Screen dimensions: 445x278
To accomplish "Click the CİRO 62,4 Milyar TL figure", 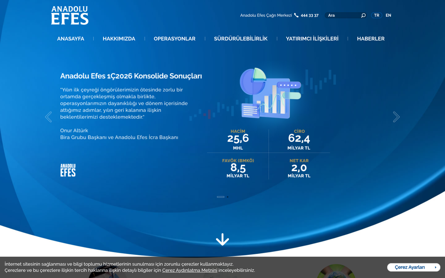I will click(x=299, y=140).
